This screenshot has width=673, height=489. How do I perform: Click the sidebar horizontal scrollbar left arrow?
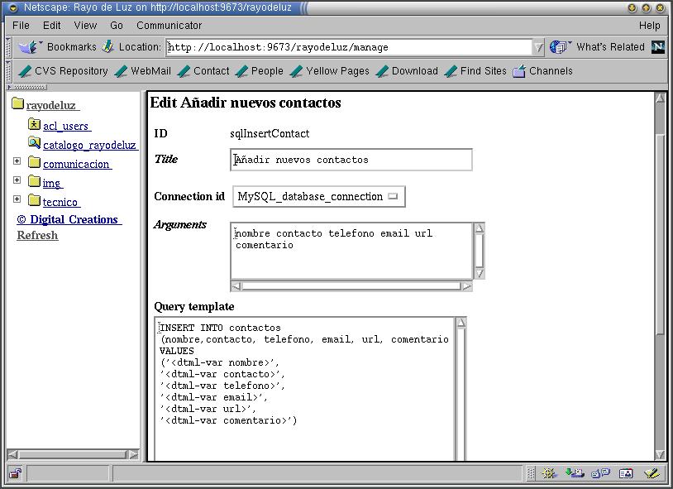pyautogui.click(x=13, y=454)
